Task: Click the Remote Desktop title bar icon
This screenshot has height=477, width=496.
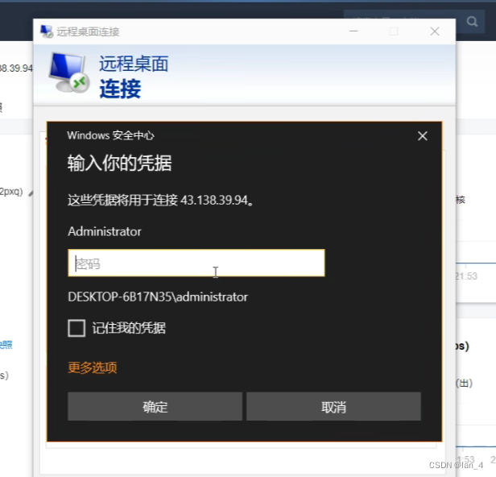Action: point(47,31)
